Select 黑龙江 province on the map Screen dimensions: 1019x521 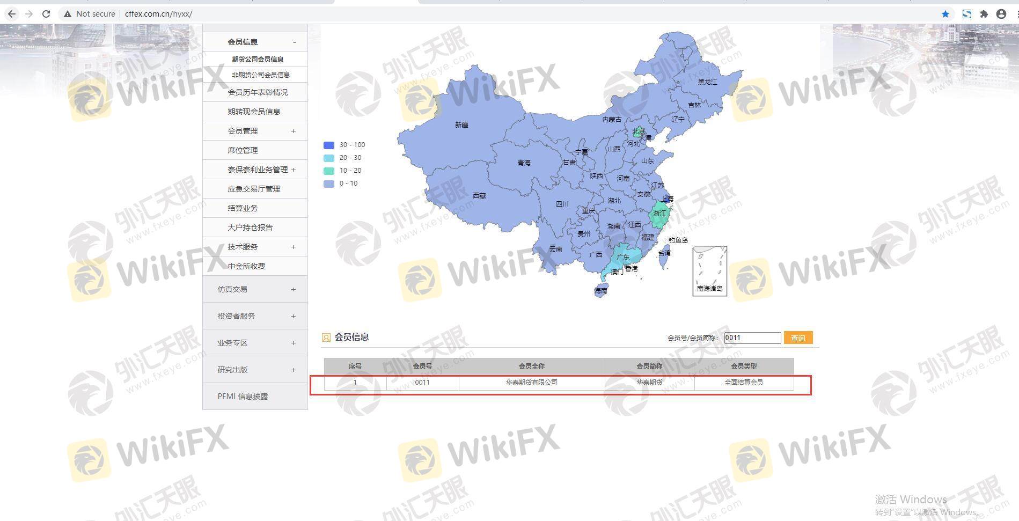707,82
